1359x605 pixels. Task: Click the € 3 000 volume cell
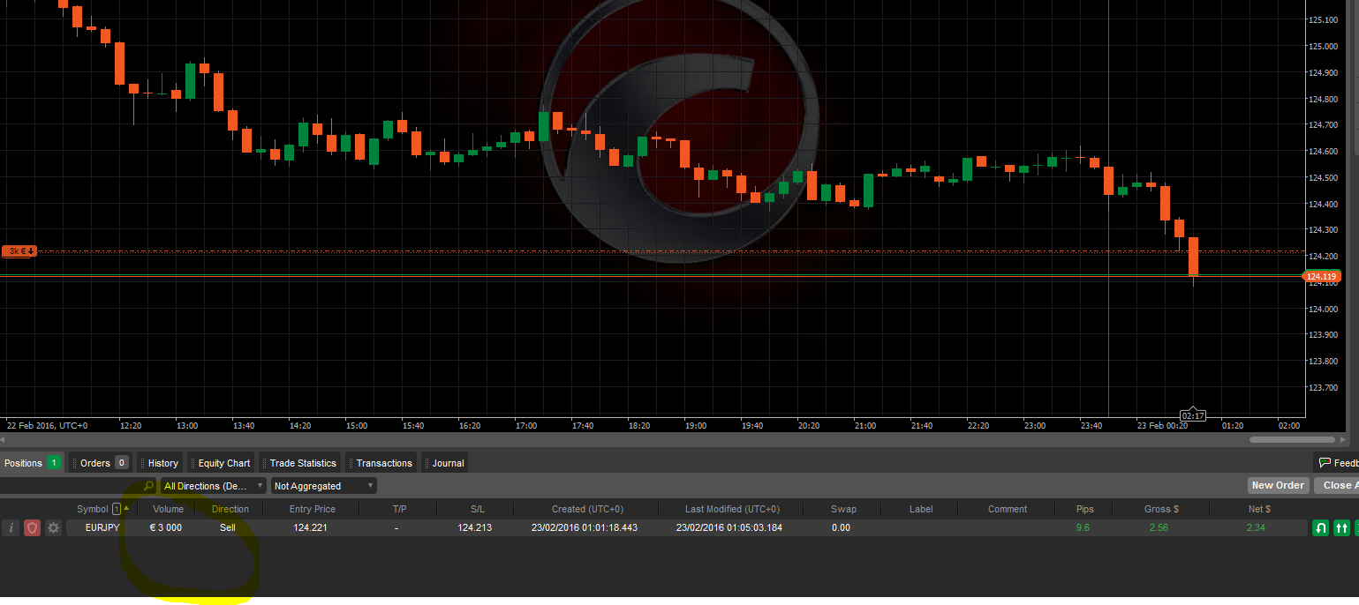166,527
